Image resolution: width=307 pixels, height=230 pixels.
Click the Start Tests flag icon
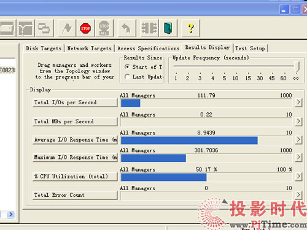67,28
